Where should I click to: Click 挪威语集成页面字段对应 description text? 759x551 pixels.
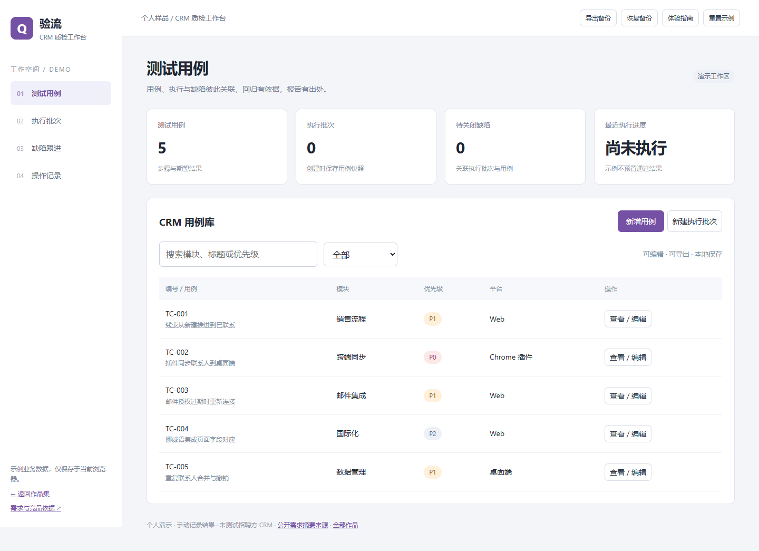pos(200,440)
